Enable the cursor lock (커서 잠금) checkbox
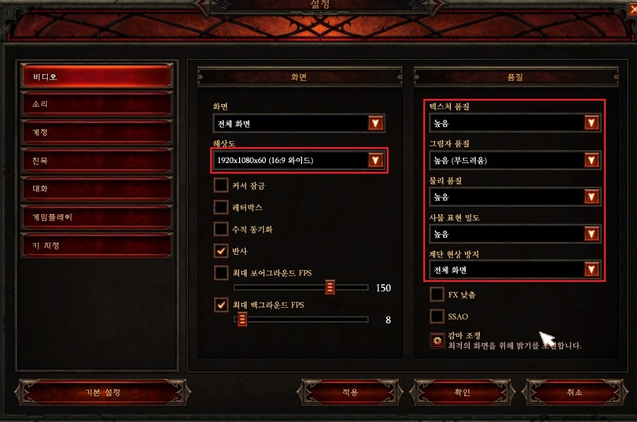The height and width of the screenshot is (422, 637). [x=221, y=185]
